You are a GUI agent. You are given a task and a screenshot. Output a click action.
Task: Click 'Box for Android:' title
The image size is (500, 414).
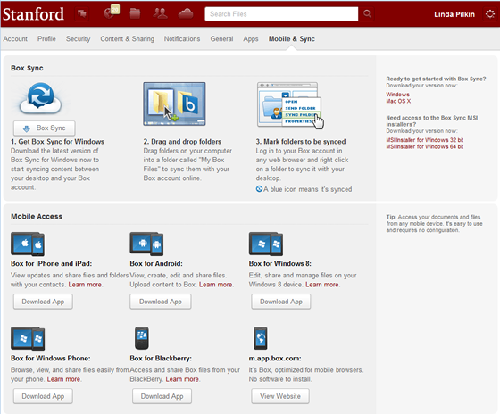[x=156, y=263]
